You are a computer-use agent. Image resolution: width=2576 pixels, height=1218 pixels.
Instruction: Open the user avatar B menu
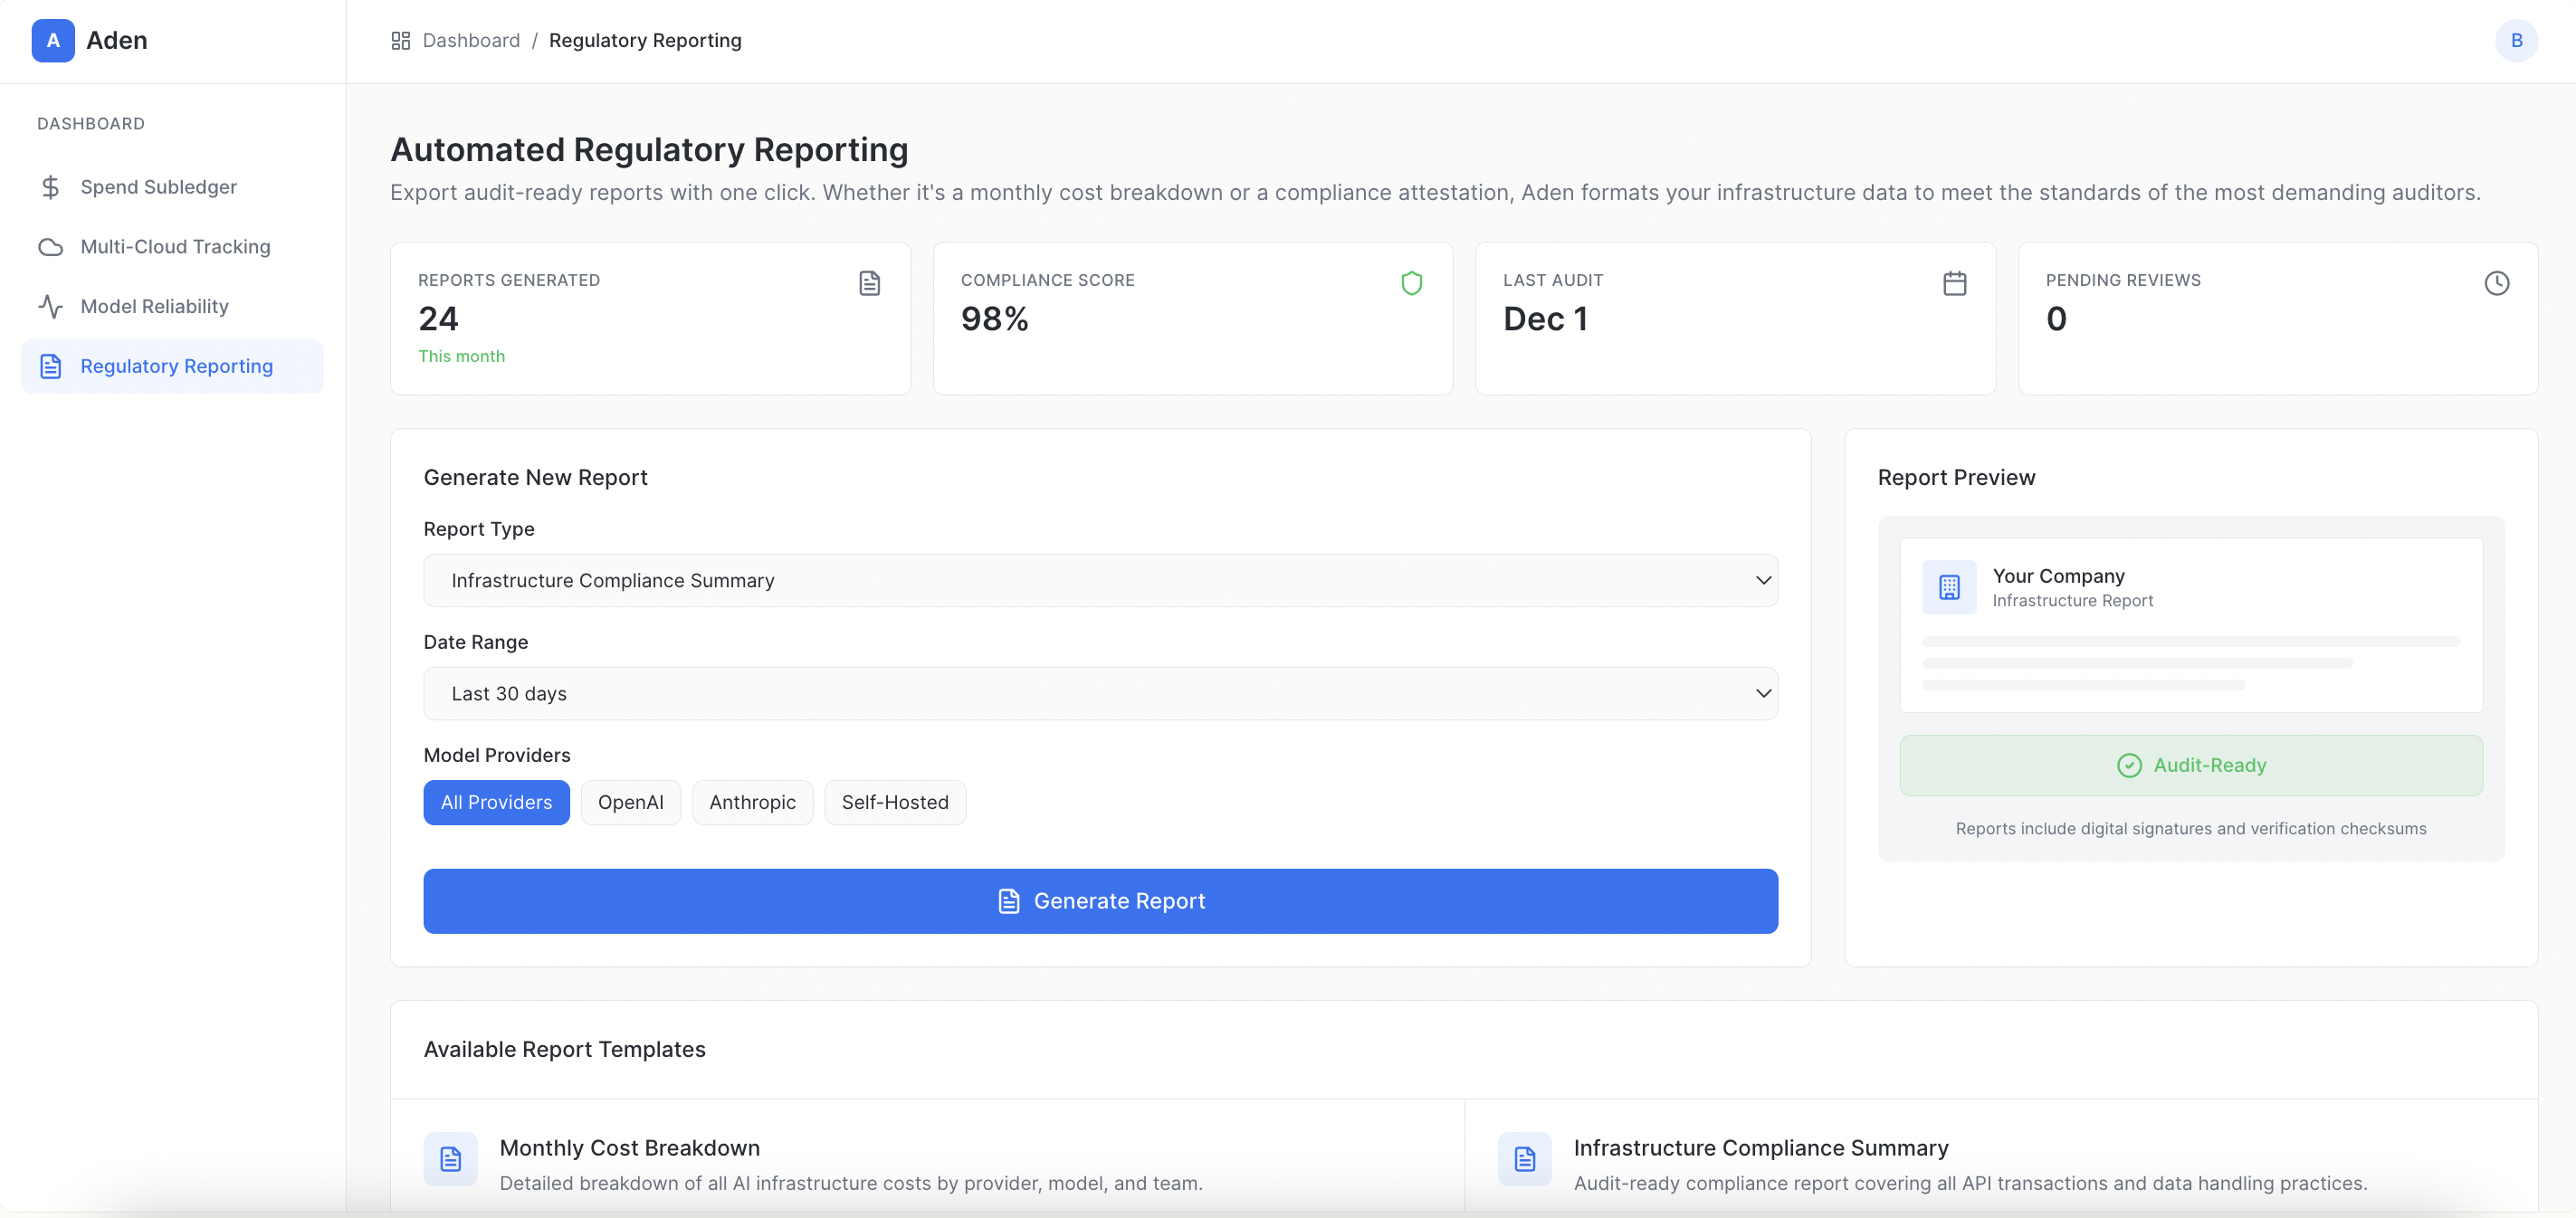[2516, 40]
